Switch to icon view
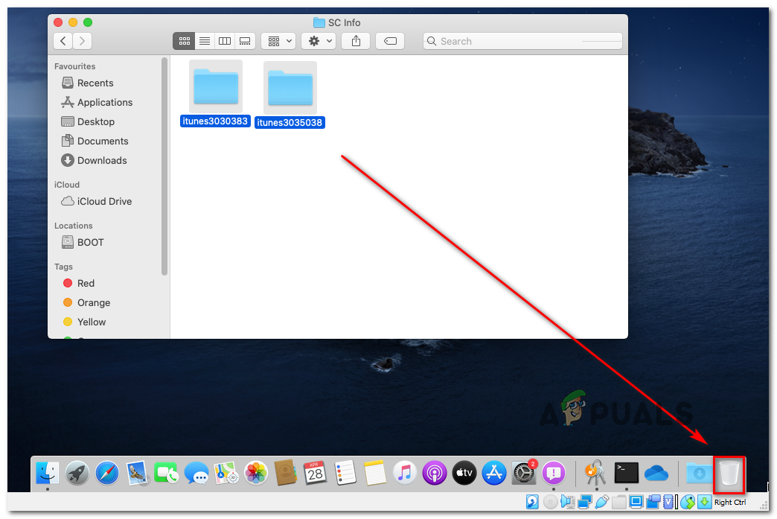 pyautogui.click(x=184, y=41)
